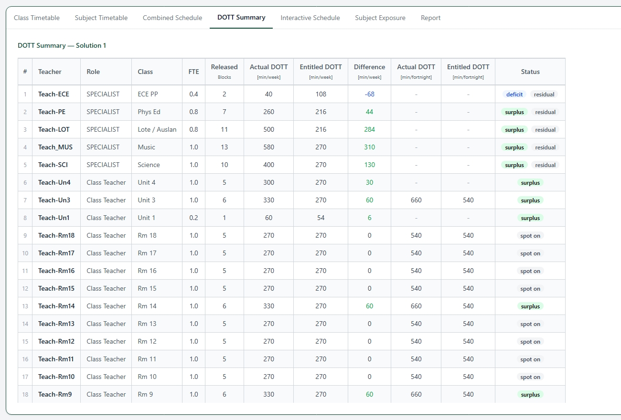621x420 pixels.
Task: Click the 310 difference value for Teach_MUS
Action: point(369,147)
